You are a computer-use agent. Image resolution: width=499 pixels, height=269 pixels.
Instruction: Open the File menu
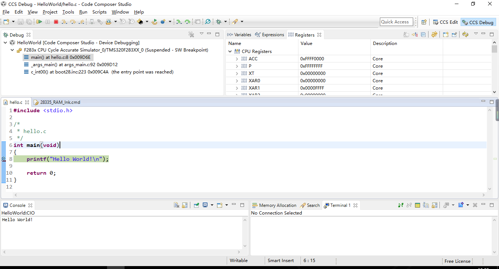pyautogui.click(x=6, y=12)
